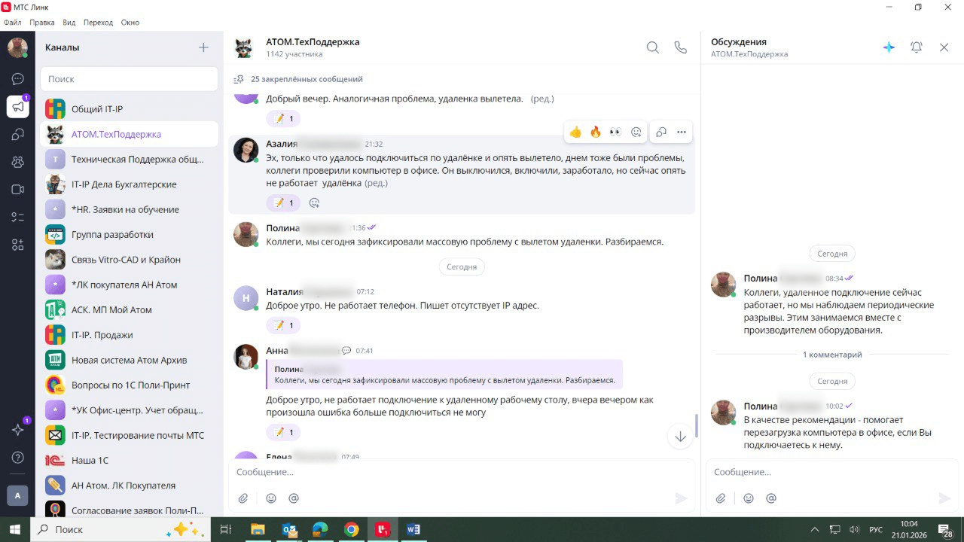
Task: Toggle notifications bell in the Обсуждения panel
Action: tap(917, 47)
